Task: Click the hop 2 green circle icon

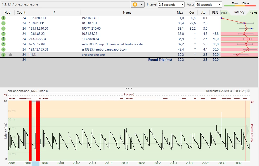Action: tap(3, 23)
